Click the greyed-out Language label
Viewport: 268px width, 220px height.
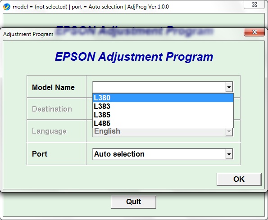coord(49,131)
